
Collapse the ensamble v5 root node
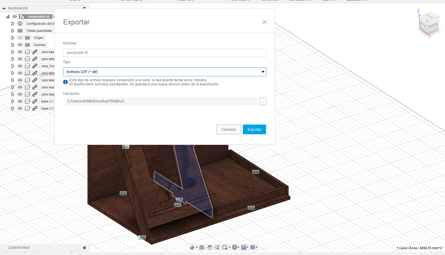point(8,16)
